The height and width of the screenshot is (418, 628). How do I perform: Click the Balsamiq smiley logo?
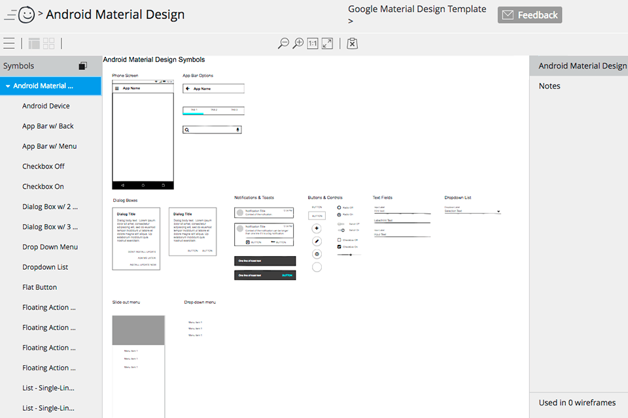[26, 15]
